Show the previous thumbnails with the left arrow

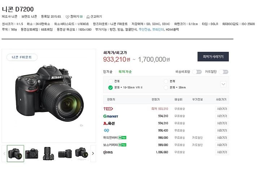[x=4, y=153]
